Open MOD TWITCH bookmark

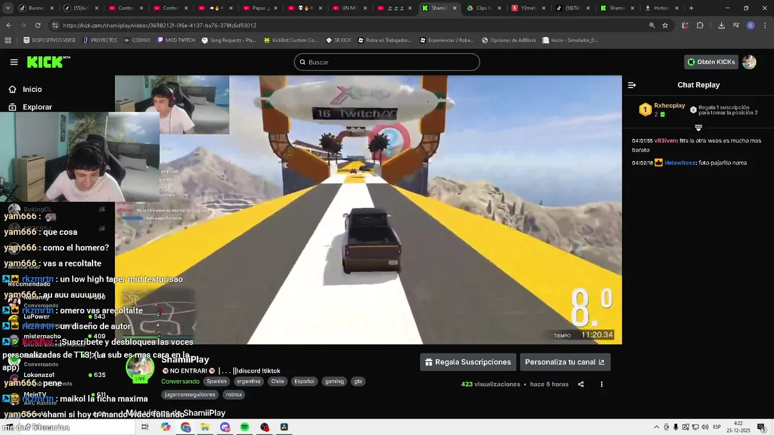click(176, 40)
